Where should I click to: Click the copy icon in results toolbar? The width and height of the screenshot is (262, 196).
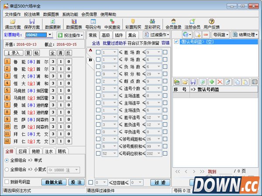[237, 82]
